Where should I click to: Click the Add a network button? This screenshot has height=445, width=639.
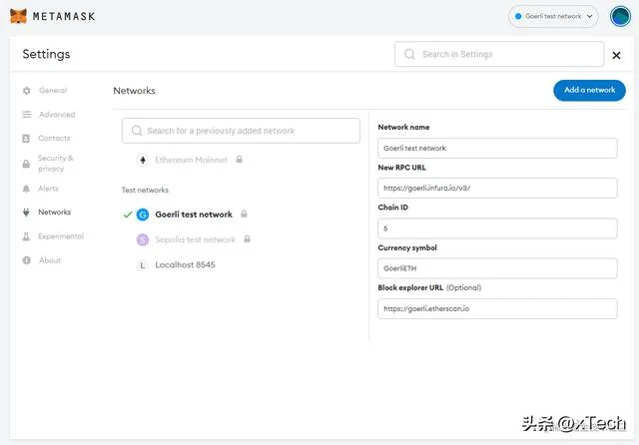pyautogui.click(x=589, y=90)
